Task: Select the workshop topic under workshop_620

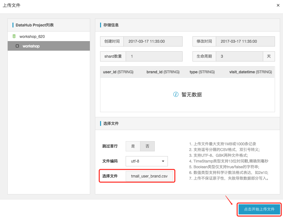Action: point(30,46)
